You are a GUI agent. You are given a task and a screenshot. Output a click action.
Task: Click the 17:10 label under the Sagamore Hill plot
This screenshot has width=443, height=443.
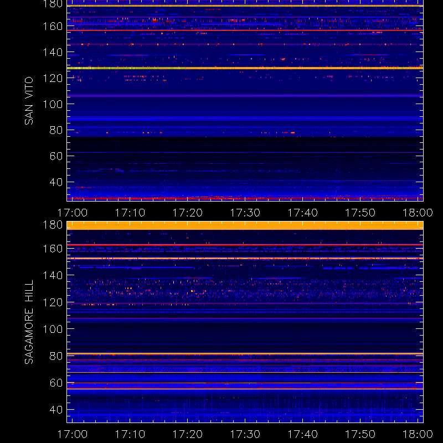point(130,434)
